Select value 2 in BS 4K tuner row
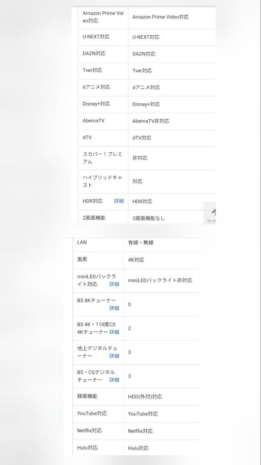Viewport: 261px width, 465px height. pos(129,328)
